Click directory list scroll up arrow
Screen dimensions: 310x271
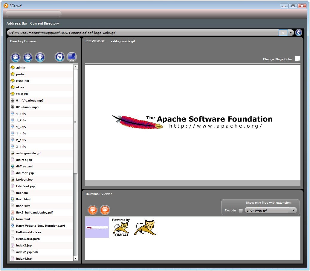[x=75, y=67]
